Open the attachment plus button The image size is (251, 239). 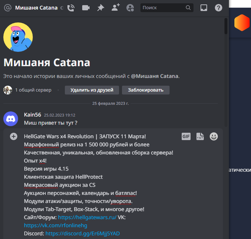click(x=14, y=136)
